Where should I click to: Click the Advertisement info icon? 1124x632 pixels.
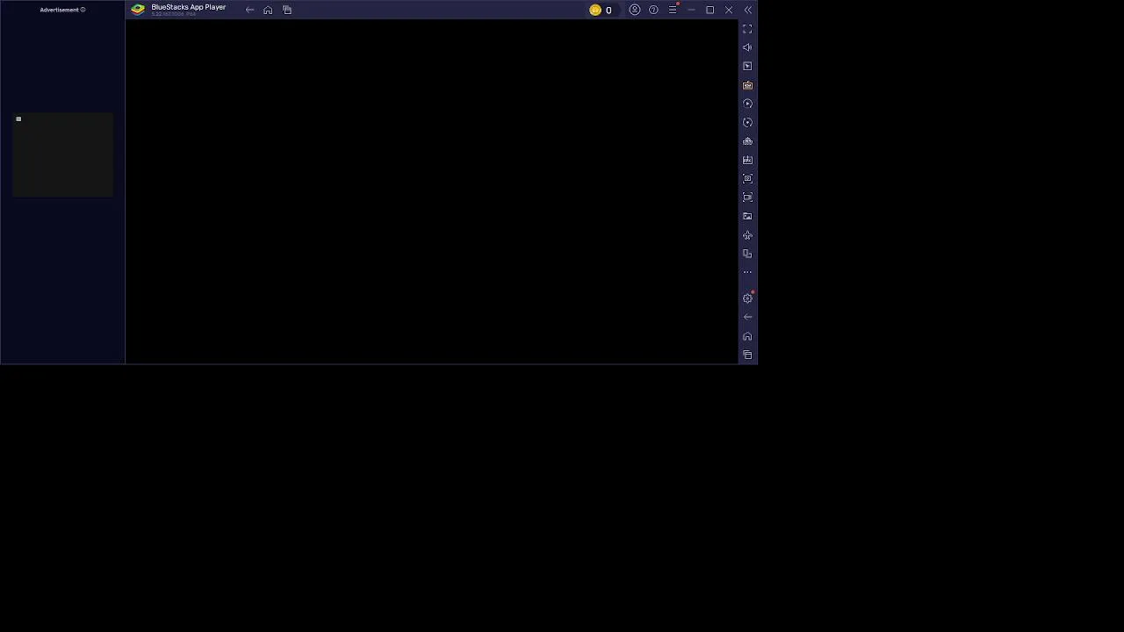(x=83, y=10)
